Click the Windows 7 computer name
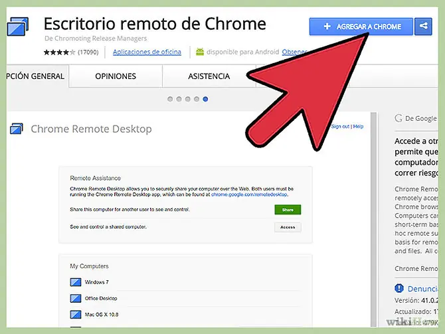 point(96,282)
